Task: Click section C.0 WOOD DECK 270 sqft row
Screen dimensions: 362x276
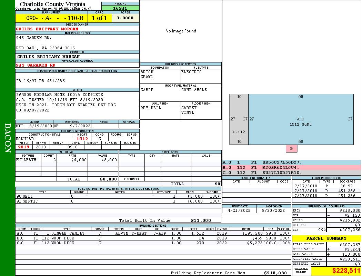Action: (x=153, y=243)
